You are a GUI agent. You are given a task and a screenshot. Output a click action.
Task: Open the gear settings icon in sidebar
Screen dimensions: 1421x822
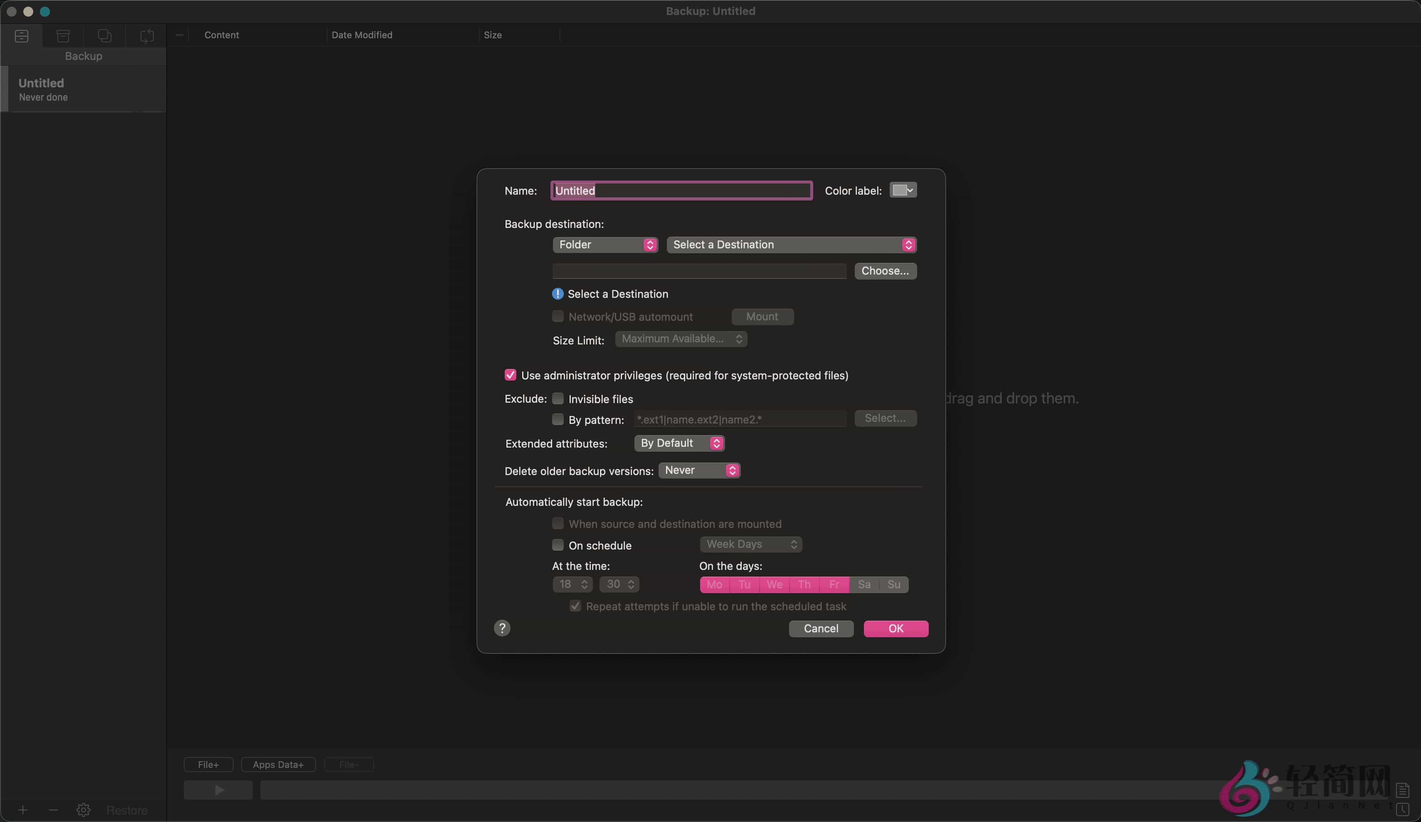coord(84,810)
